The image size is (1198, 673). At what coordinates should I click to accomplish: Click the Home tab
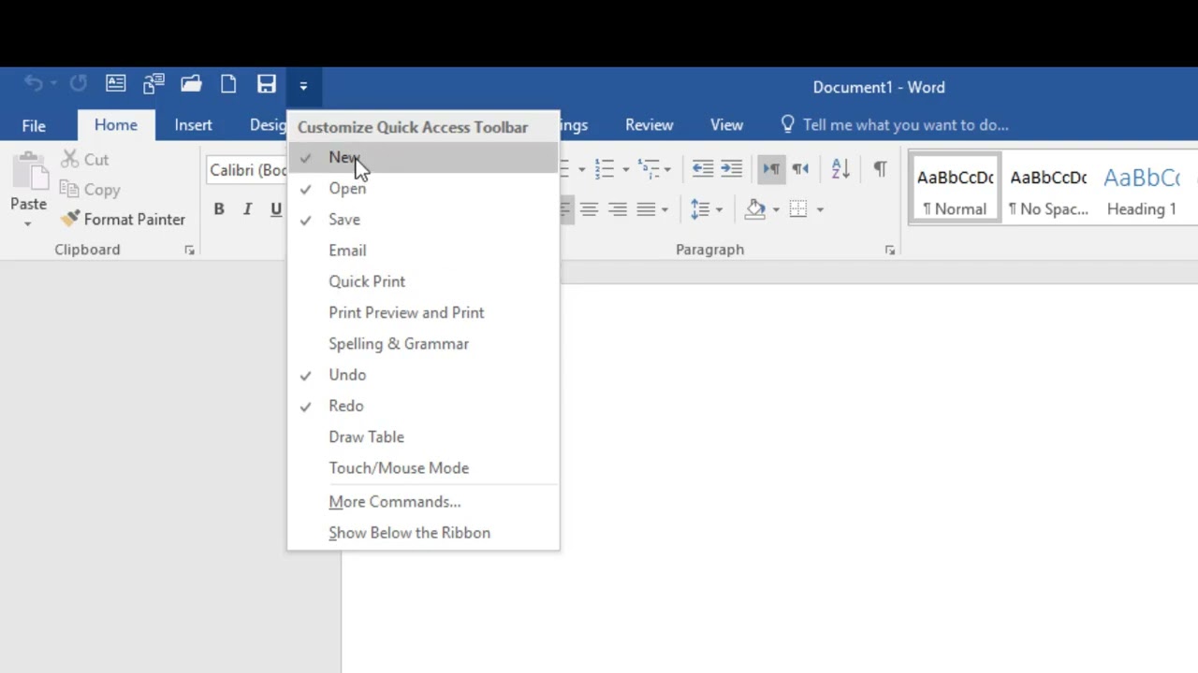pos(116,125)
